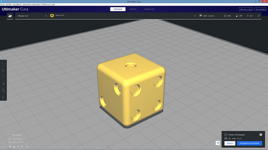Screen dimensions: 268x150
Task: Click the pencil icon beside object name
Action: [10, 139]
